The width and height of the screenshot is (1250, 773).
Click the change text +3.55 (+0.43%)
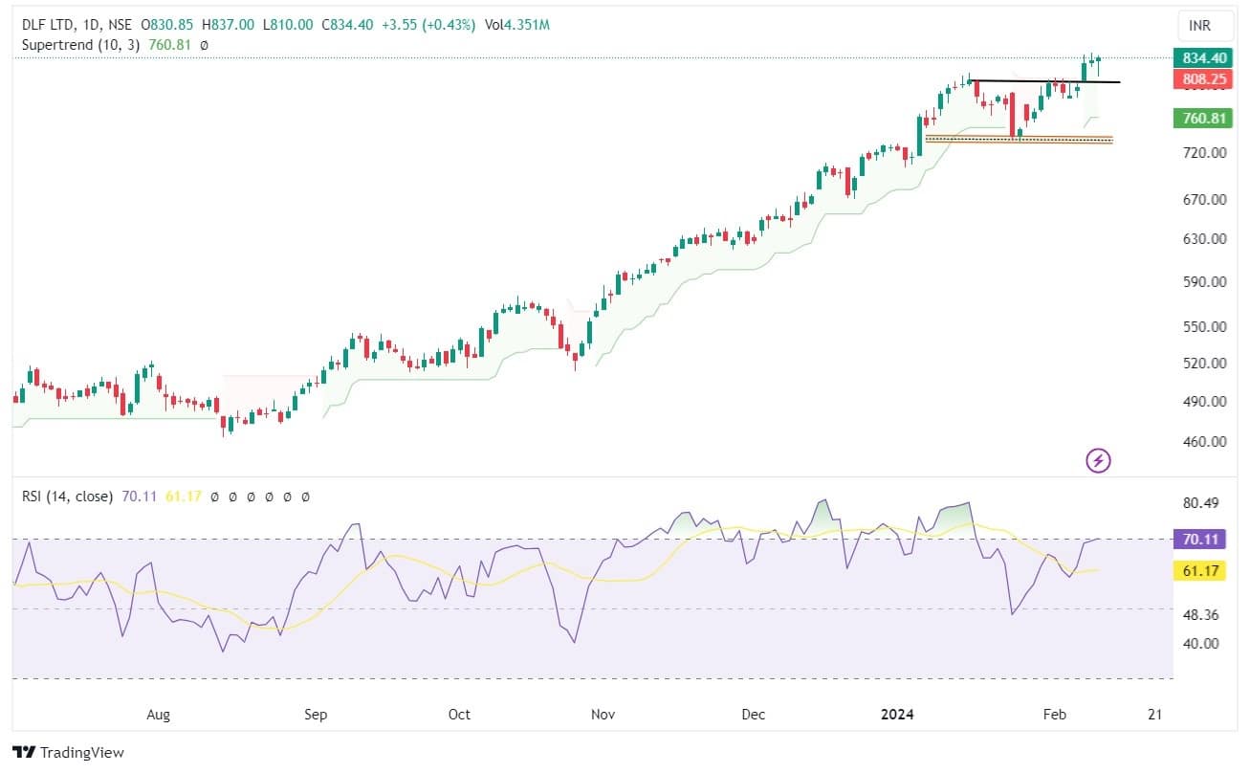pos(428,24)
